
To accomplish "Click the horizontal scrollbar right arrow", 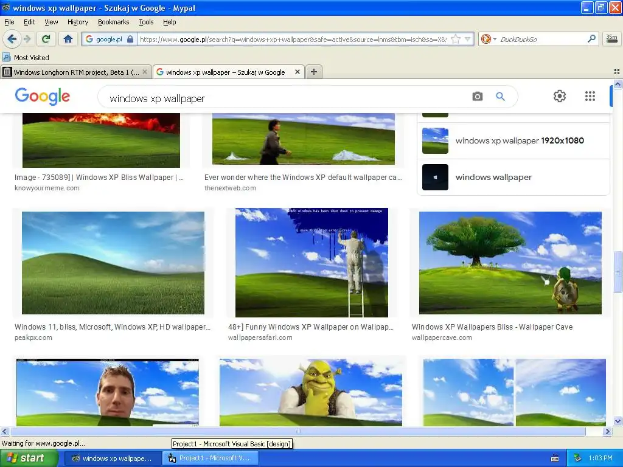I will [x=608, y=431].
